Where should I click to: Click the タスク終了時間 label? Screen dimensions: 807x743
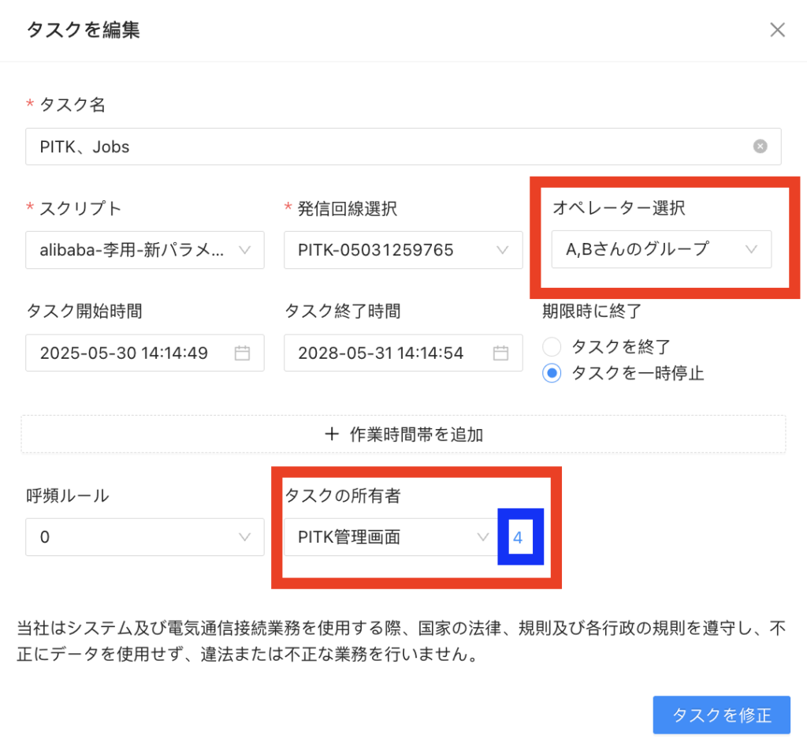pos(343,312)
